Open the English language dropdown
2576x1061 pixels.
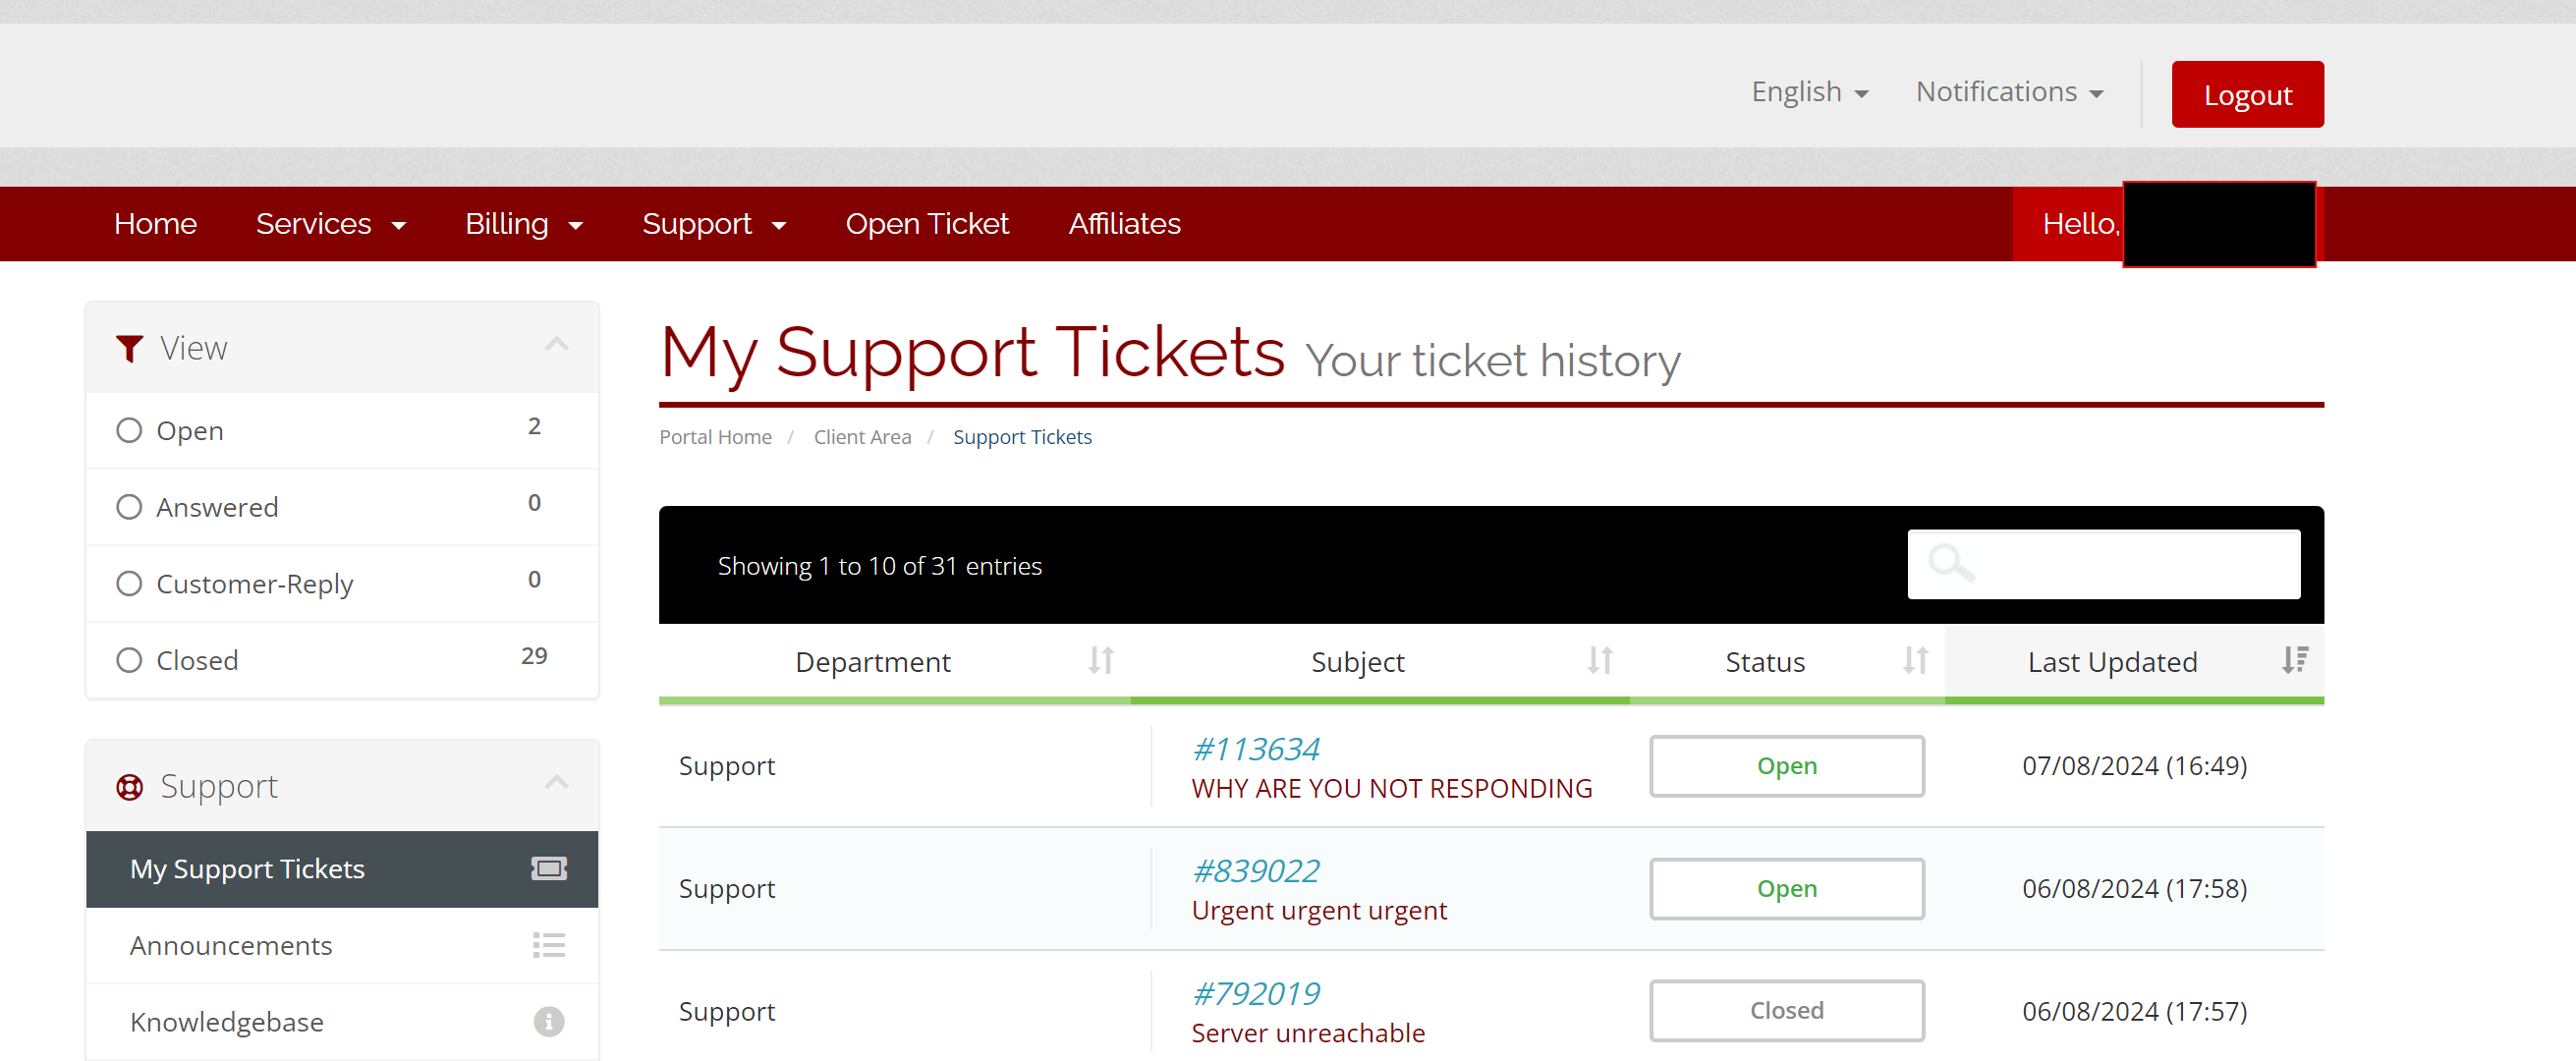click(x=1810, y=92)
